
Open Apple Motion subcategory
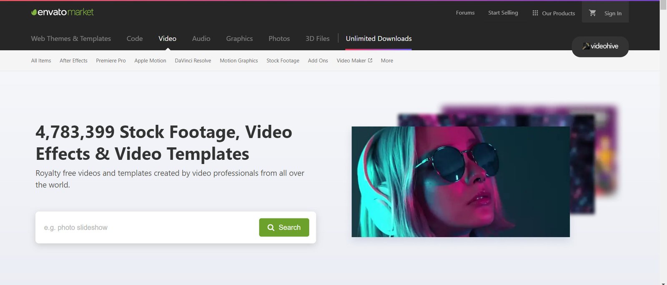(150, 61)
